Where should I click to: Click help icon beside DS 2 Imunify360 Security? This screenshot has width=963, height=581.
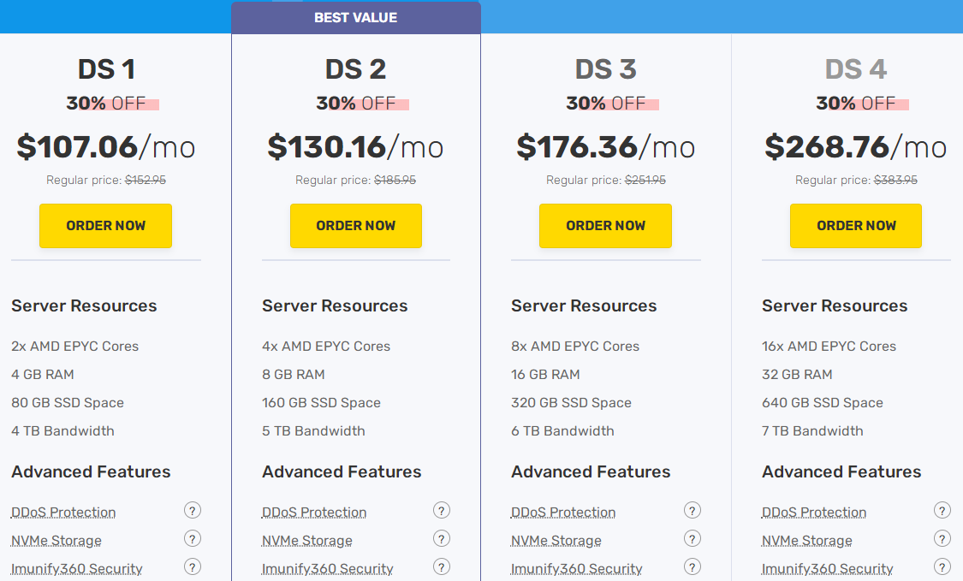click(x=442, y=566)
